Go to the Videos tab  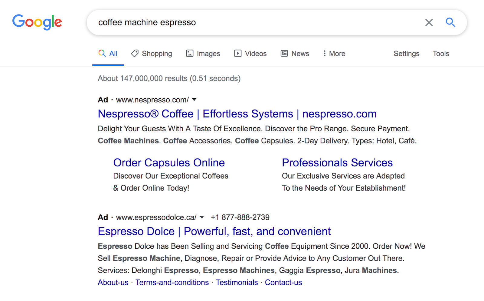click(x=250, y=54)
